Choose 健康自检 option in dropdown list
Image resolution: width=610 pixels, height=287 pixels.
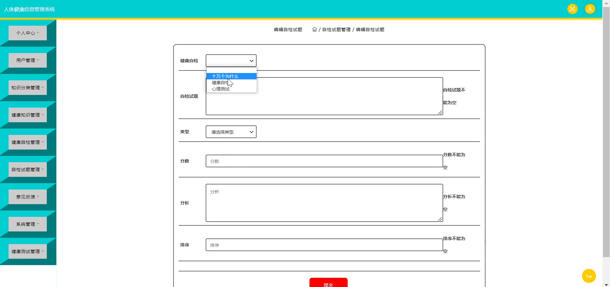click(x=231, y=83)
